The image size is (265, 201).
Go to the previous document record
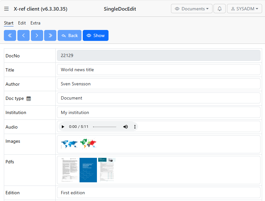pyautogui.click(x=24, y=35)
